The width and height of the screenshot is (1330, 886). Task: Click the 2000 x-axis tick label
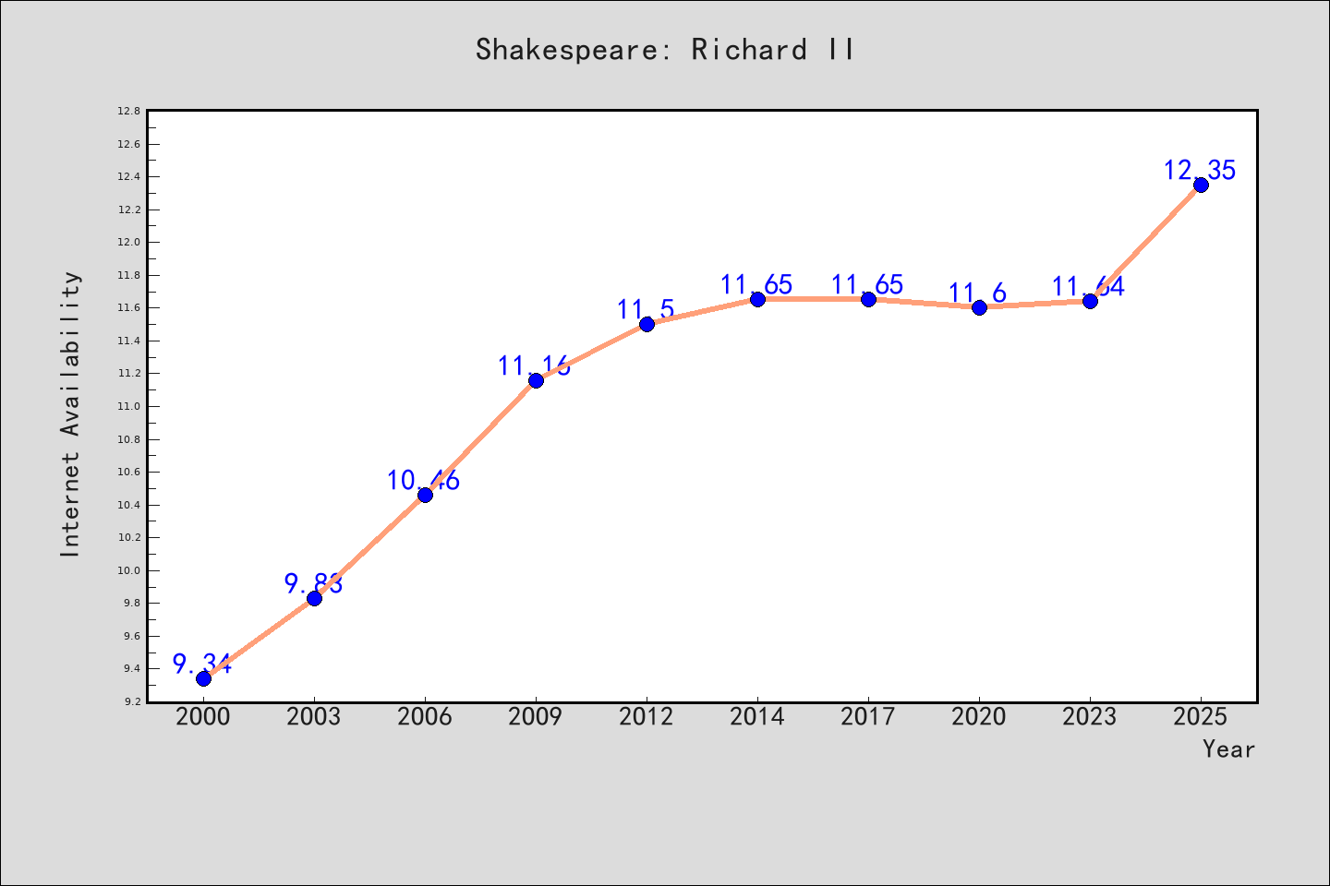pos(203,716)
